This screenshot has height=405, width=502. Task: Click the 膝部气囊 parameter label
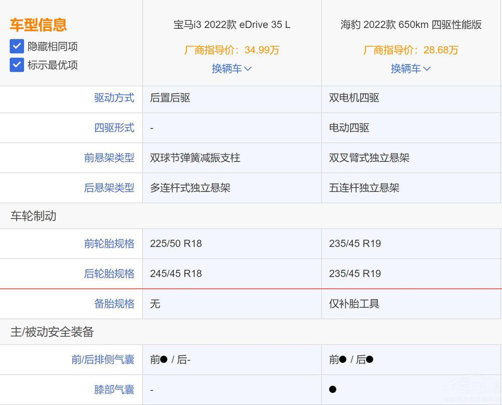click(x=114, y=389)
